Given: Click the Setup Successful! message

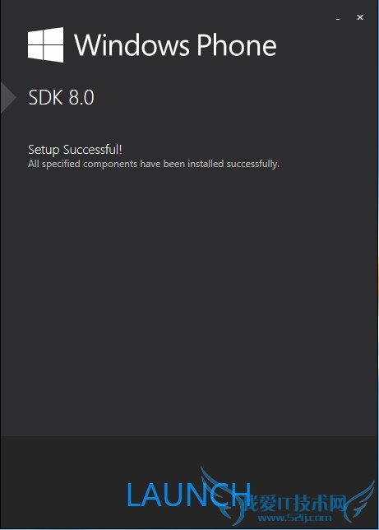Looking at the screenshot, I should (x=75, y=150).
